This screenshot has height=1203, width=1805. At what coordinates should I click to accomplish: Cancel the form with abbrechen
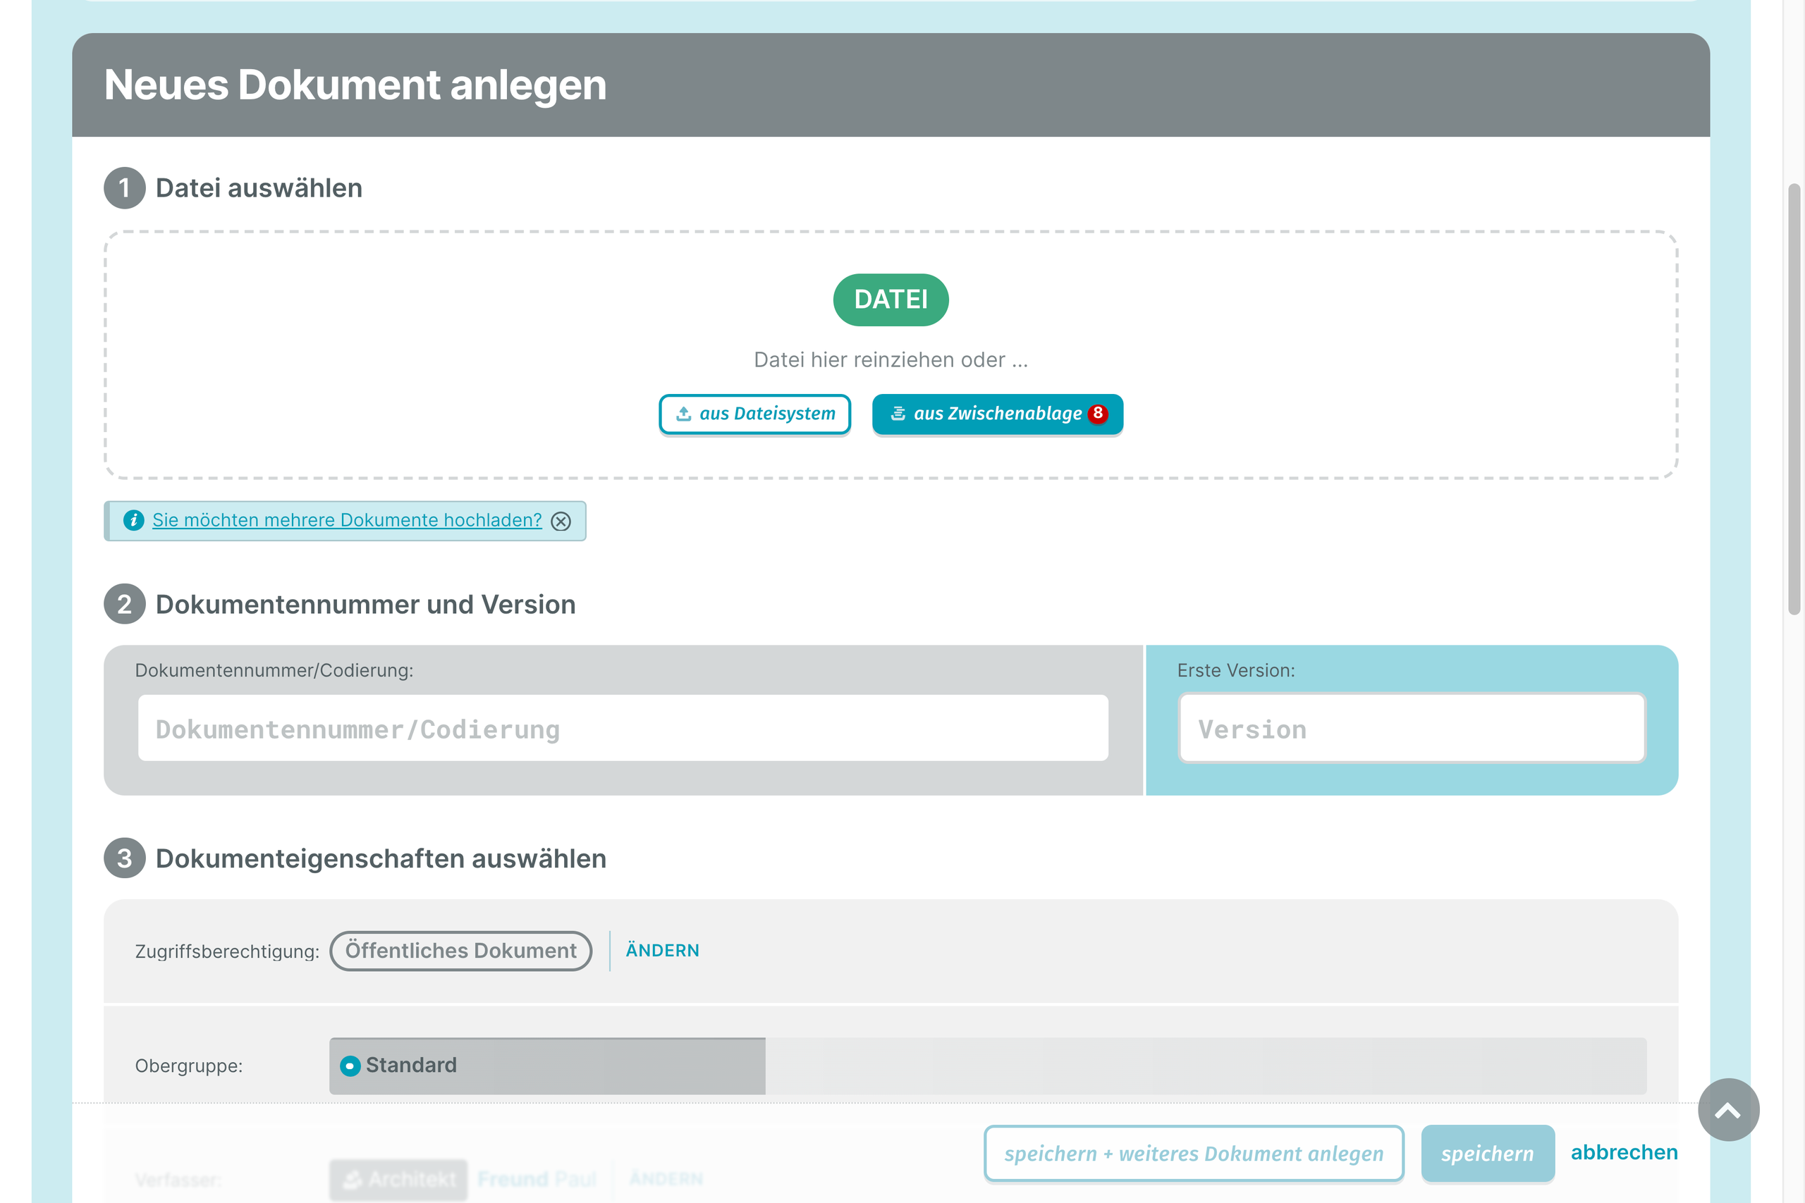point(1624,1152)
